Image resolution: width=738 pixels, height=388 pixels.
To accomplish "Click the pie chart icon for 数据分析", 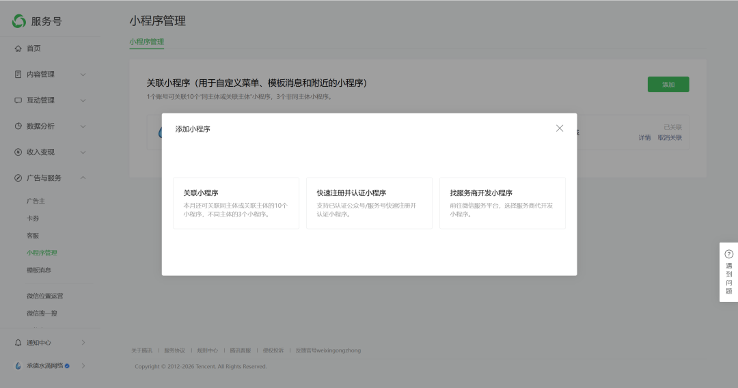I will click(x=18, y=126).
